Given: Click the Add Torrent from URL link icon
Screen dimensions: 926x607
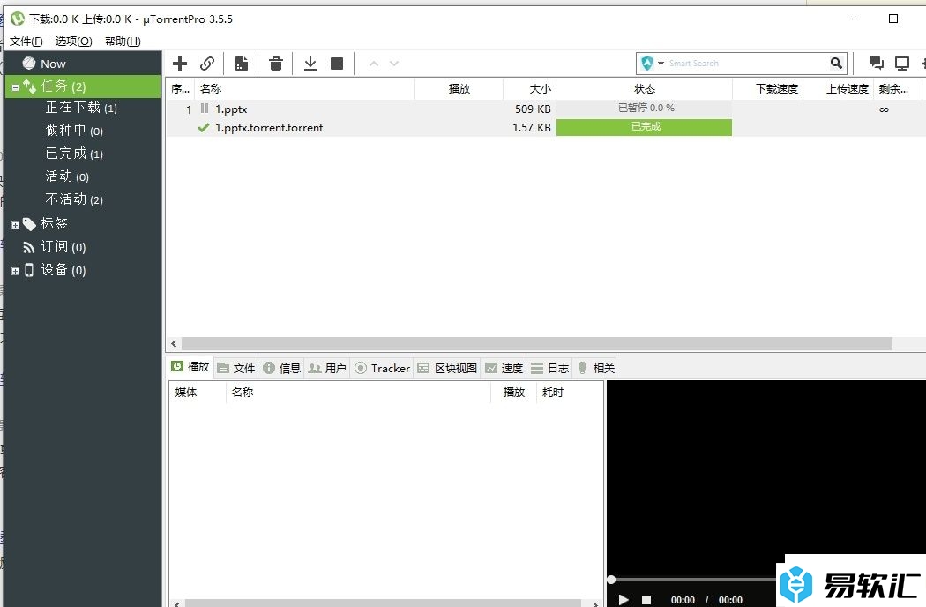Looking at the screenshot, I should 206,64.
